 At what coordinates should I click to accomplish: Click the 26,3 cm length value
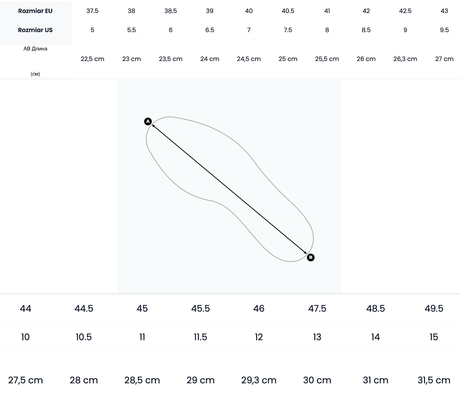pos(405,59)
